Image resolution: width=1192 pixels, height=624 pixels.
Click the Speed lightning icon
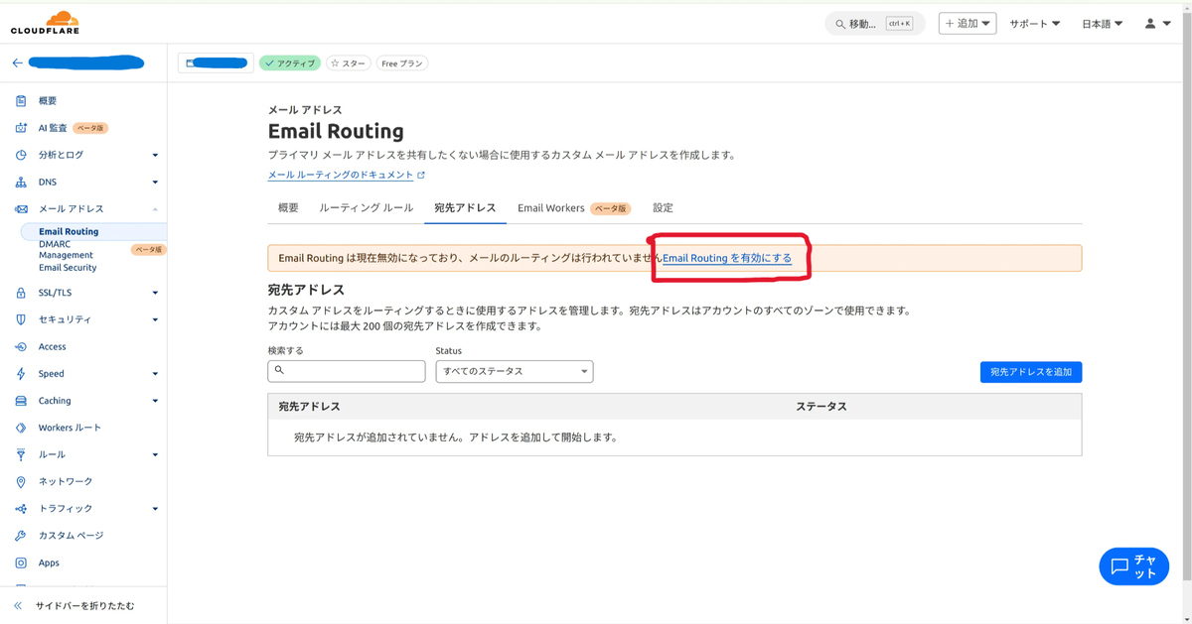click(x=21, y=374)
